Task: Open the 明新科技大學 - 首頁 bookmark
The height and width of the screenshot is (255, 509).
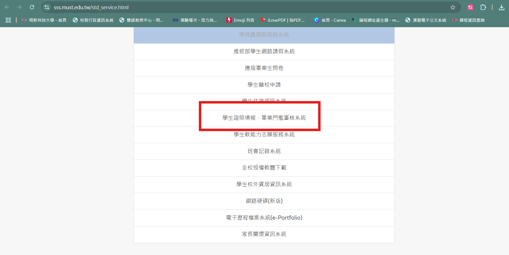Action: [44, 20]
